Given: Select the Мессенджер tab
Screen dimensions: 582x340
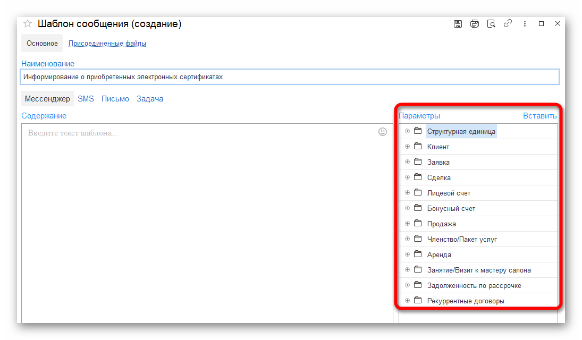Looking at the screenshot, I should click(x=47, y=99).
